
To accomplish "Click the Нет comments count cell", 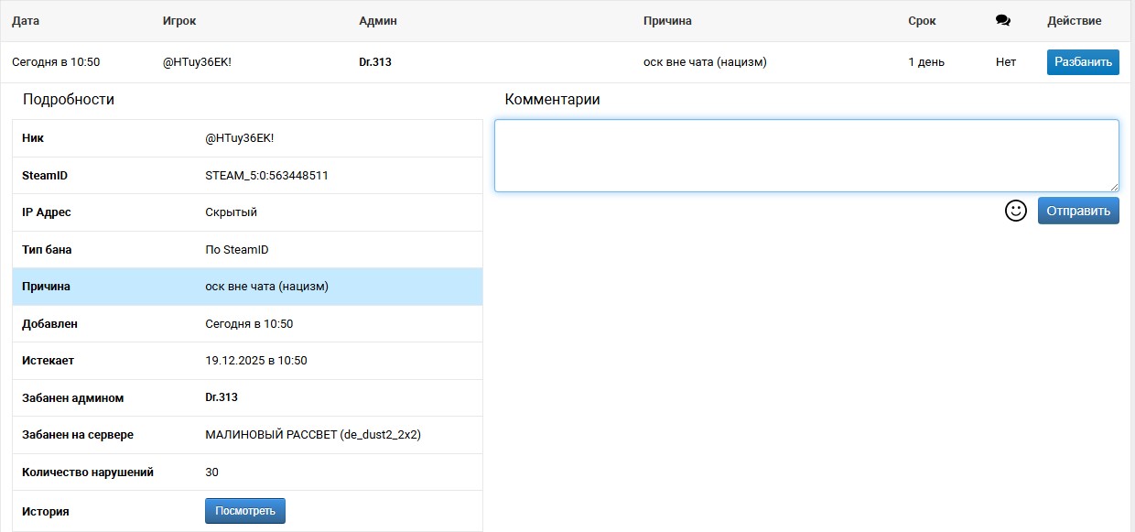I will [x=1005, y=62].
